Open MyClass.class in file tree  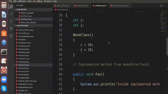point(34,91)
